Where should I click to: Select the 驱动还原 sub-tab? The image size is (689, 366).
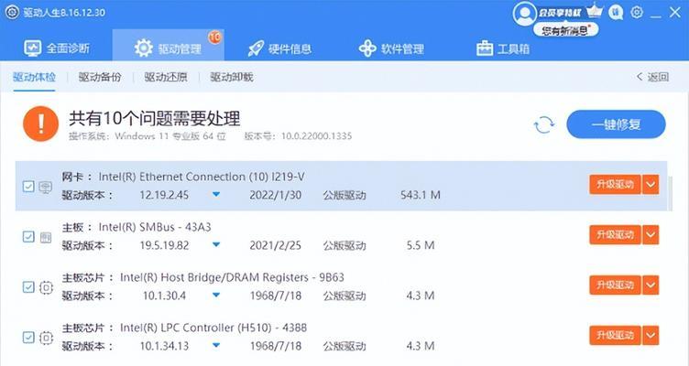166,77
